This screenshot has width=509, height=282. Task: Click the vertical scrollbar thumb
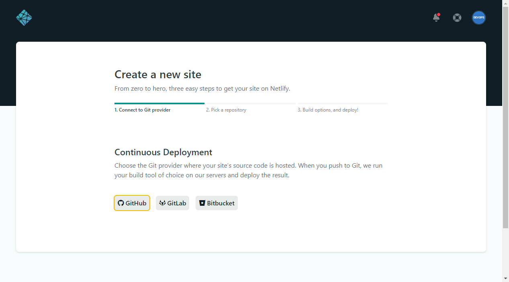click(505, 116)
